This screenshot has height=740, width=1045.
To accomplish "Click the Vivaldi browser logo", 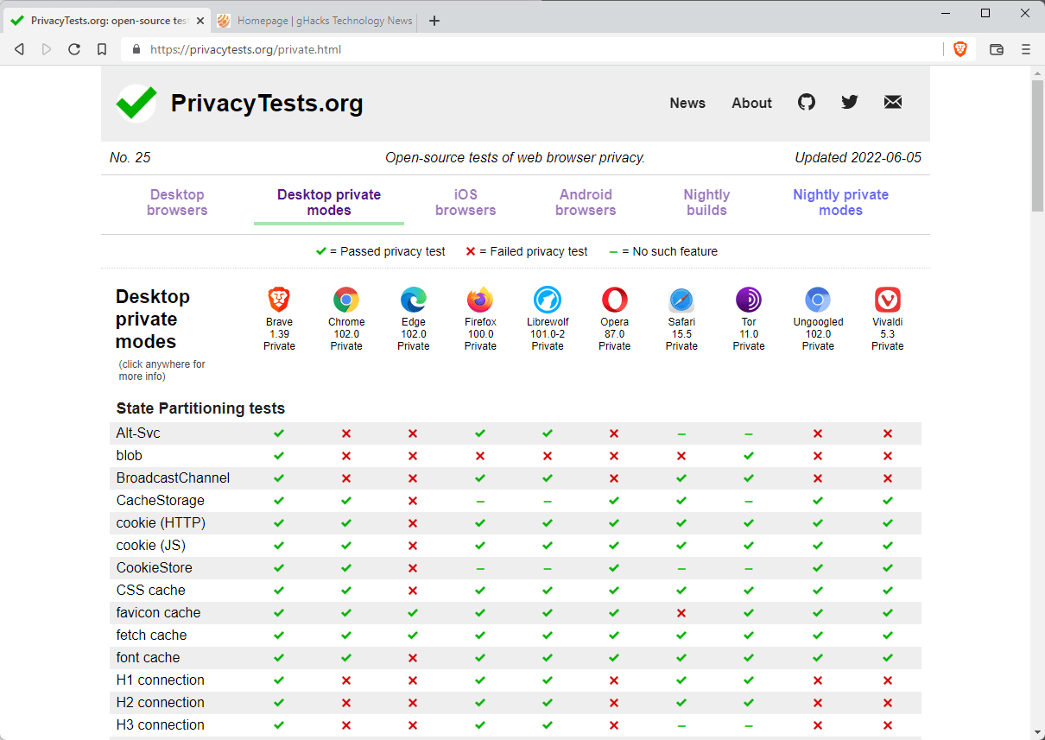I will (x=888, y=300).
